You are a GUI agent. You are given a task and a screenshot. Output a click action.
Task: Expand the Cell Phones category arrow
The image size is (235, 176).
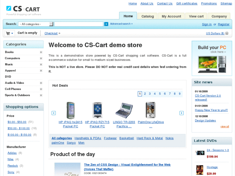click(x=41, y=89)
